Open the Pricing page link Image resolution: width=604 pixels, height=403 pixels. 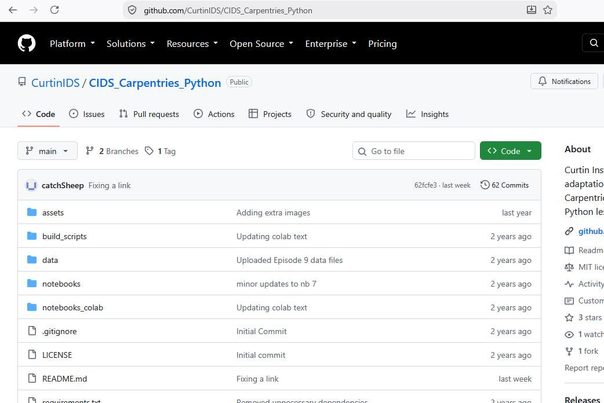tap(383, 43)
